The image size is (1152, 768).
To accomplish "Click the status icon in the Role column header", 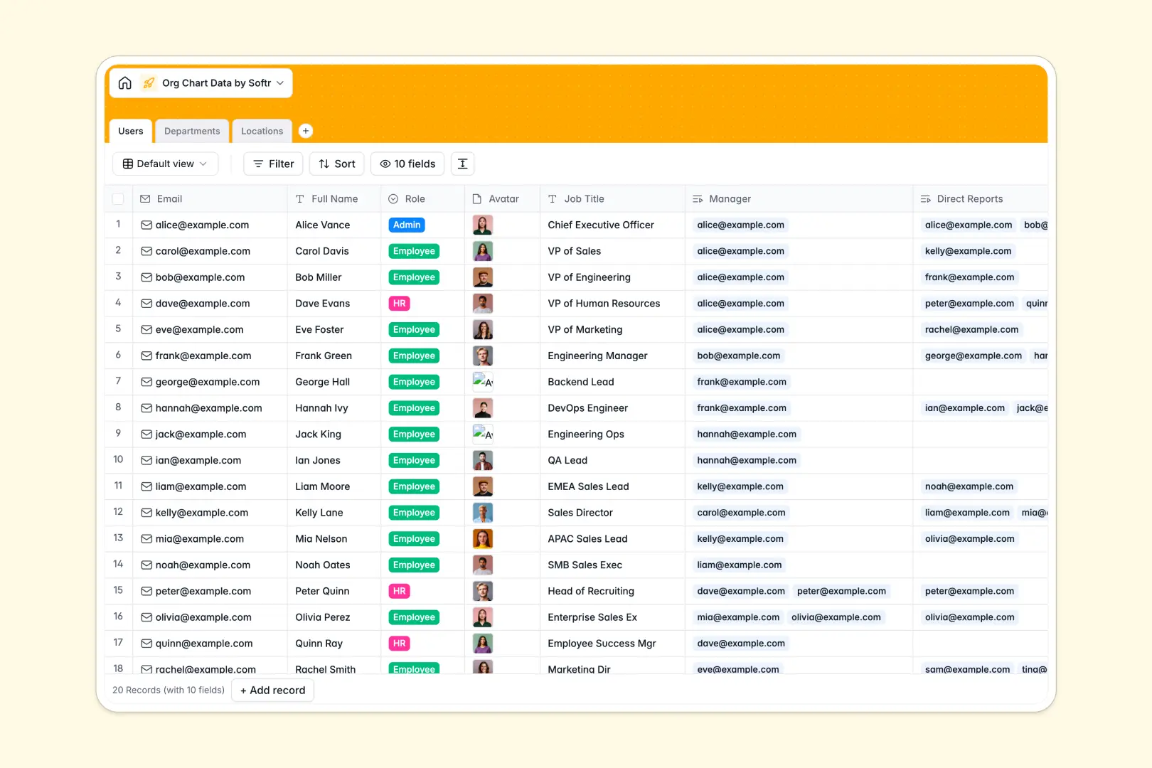I will pos(393,198).
